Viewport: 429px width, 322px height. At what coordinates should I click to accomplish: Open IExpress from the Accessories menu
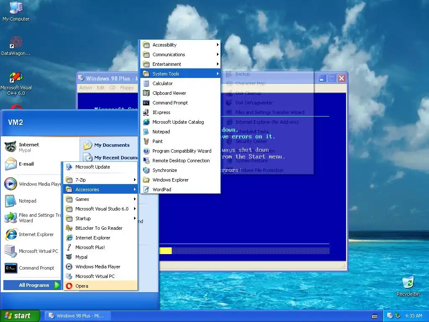pyautogui.click(x=180, y=112)
